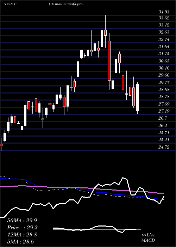Click the 32.14 price axis label
Image resolution: width=176 pixels, height=247 pixels.
pos(164,40)
